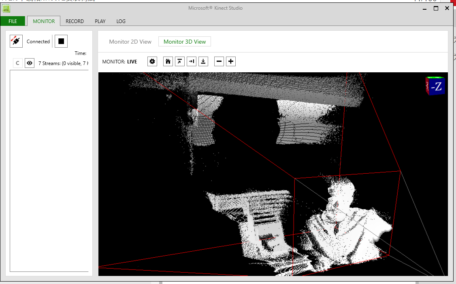Select the side view orientation icon
This screenshot has width=456, height=284.
point(191,61)
